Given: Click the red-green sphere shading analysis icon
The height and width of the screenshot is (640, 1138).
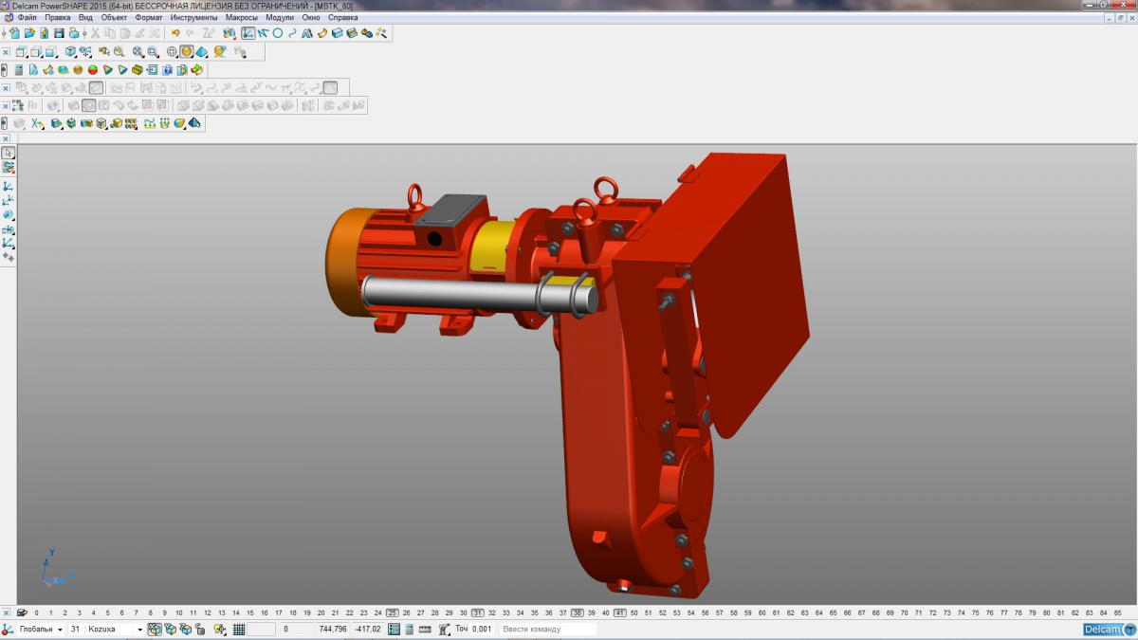Looking at the screenshot, I should pyautogui.click(x=93, y=69).
